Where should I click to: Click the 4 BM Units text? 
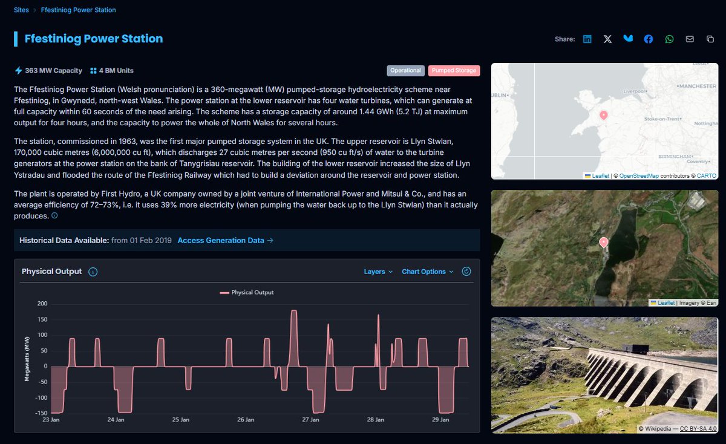(x=116, y=71)
